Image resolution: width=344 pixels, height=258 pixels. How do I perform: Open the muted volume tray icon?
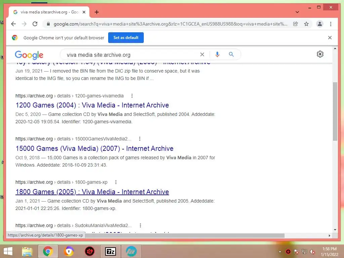312,252
